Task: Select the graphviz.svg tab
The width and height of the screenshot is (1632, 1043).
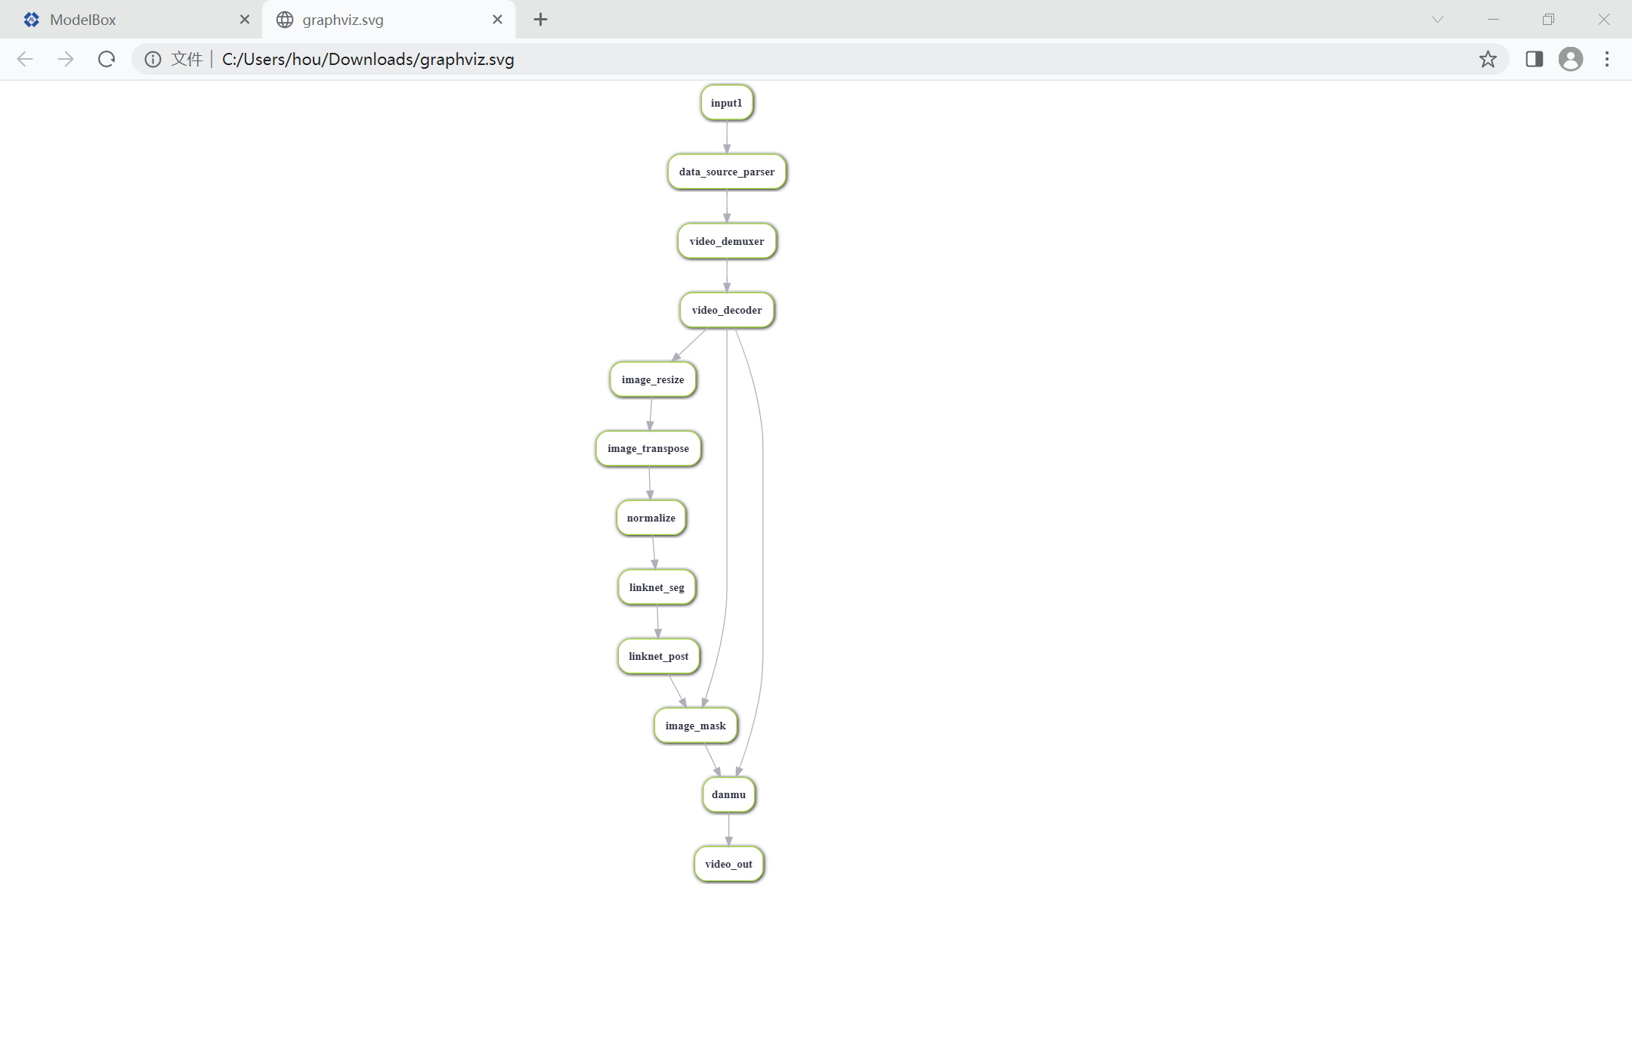Action: click(x=378, y=20)
